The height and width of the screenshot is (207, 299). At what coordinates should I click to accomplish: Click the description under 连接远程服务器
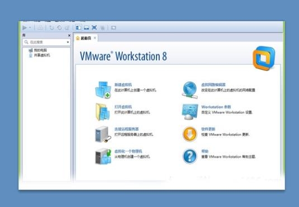tap(134, 134)
